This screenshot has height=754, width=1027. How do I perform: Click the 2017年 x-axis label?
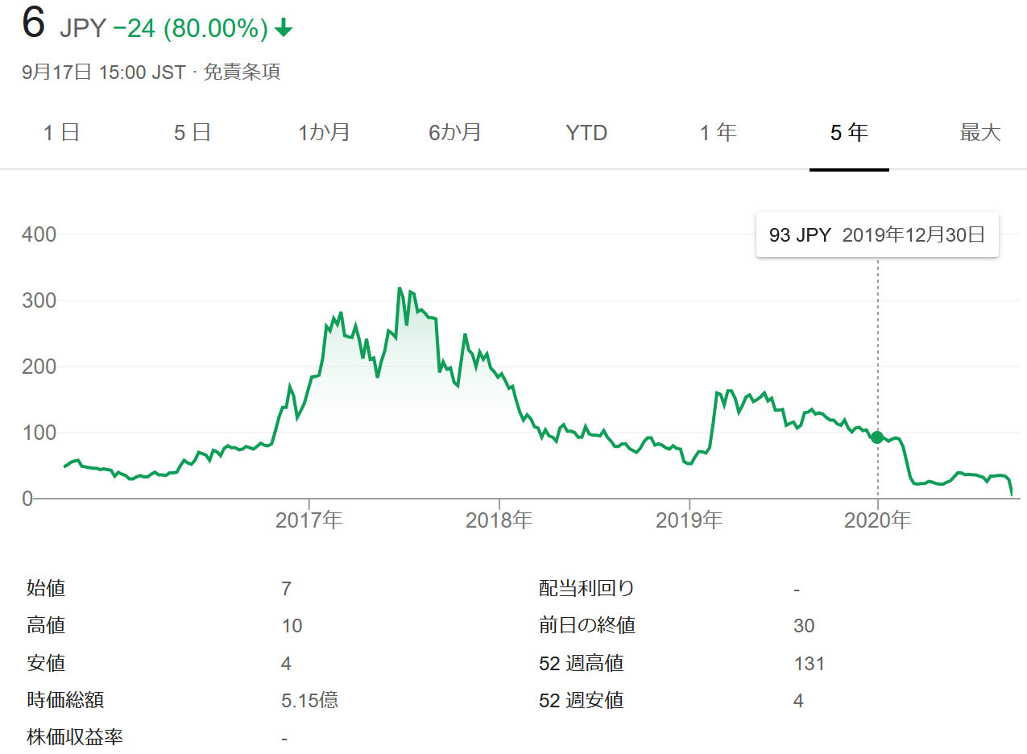tap(309, 520)
